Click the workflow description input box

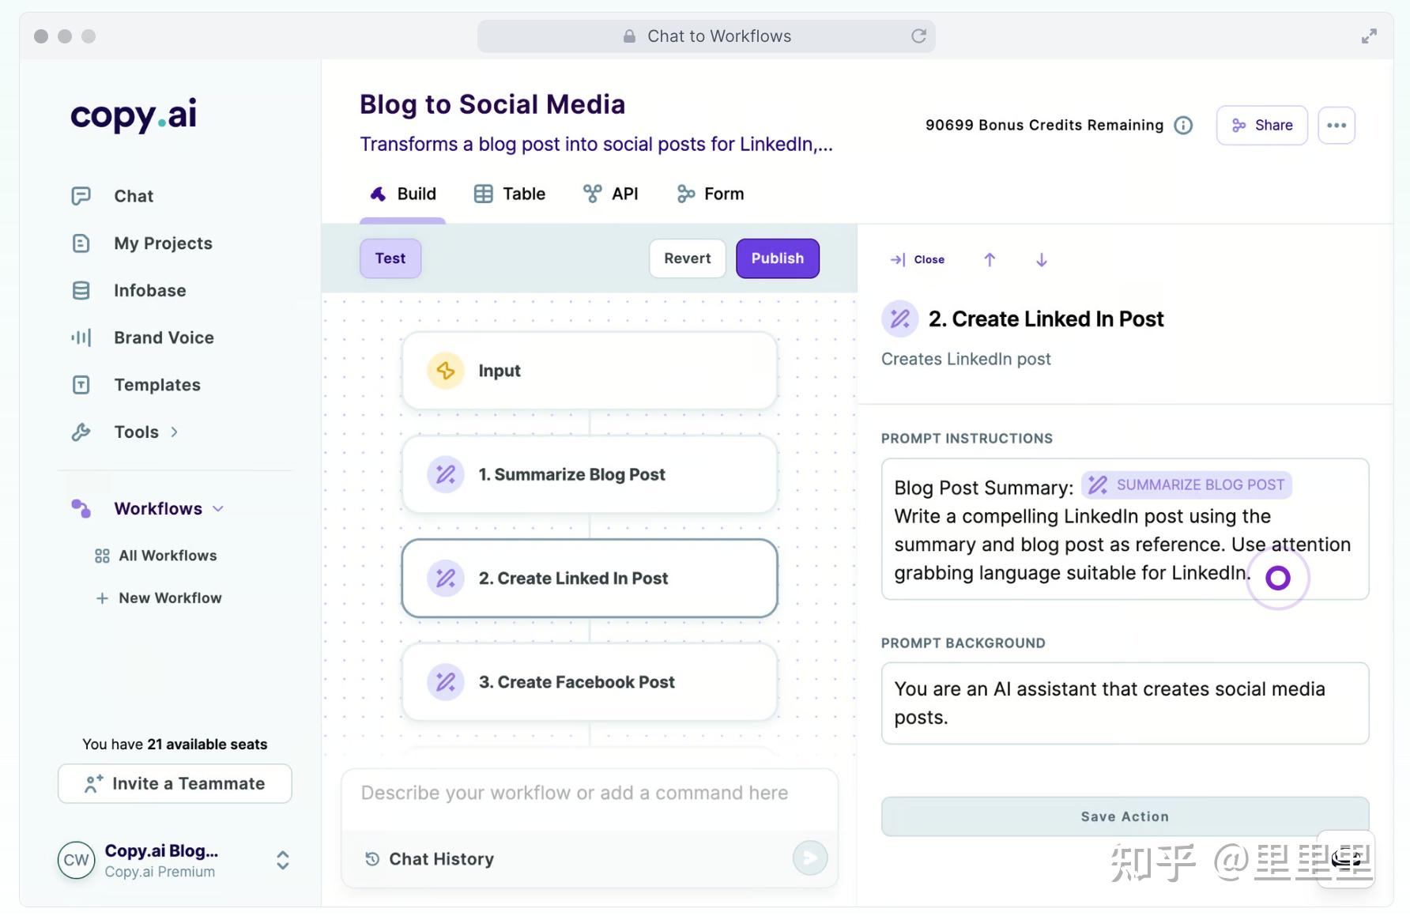coord(590,794)
